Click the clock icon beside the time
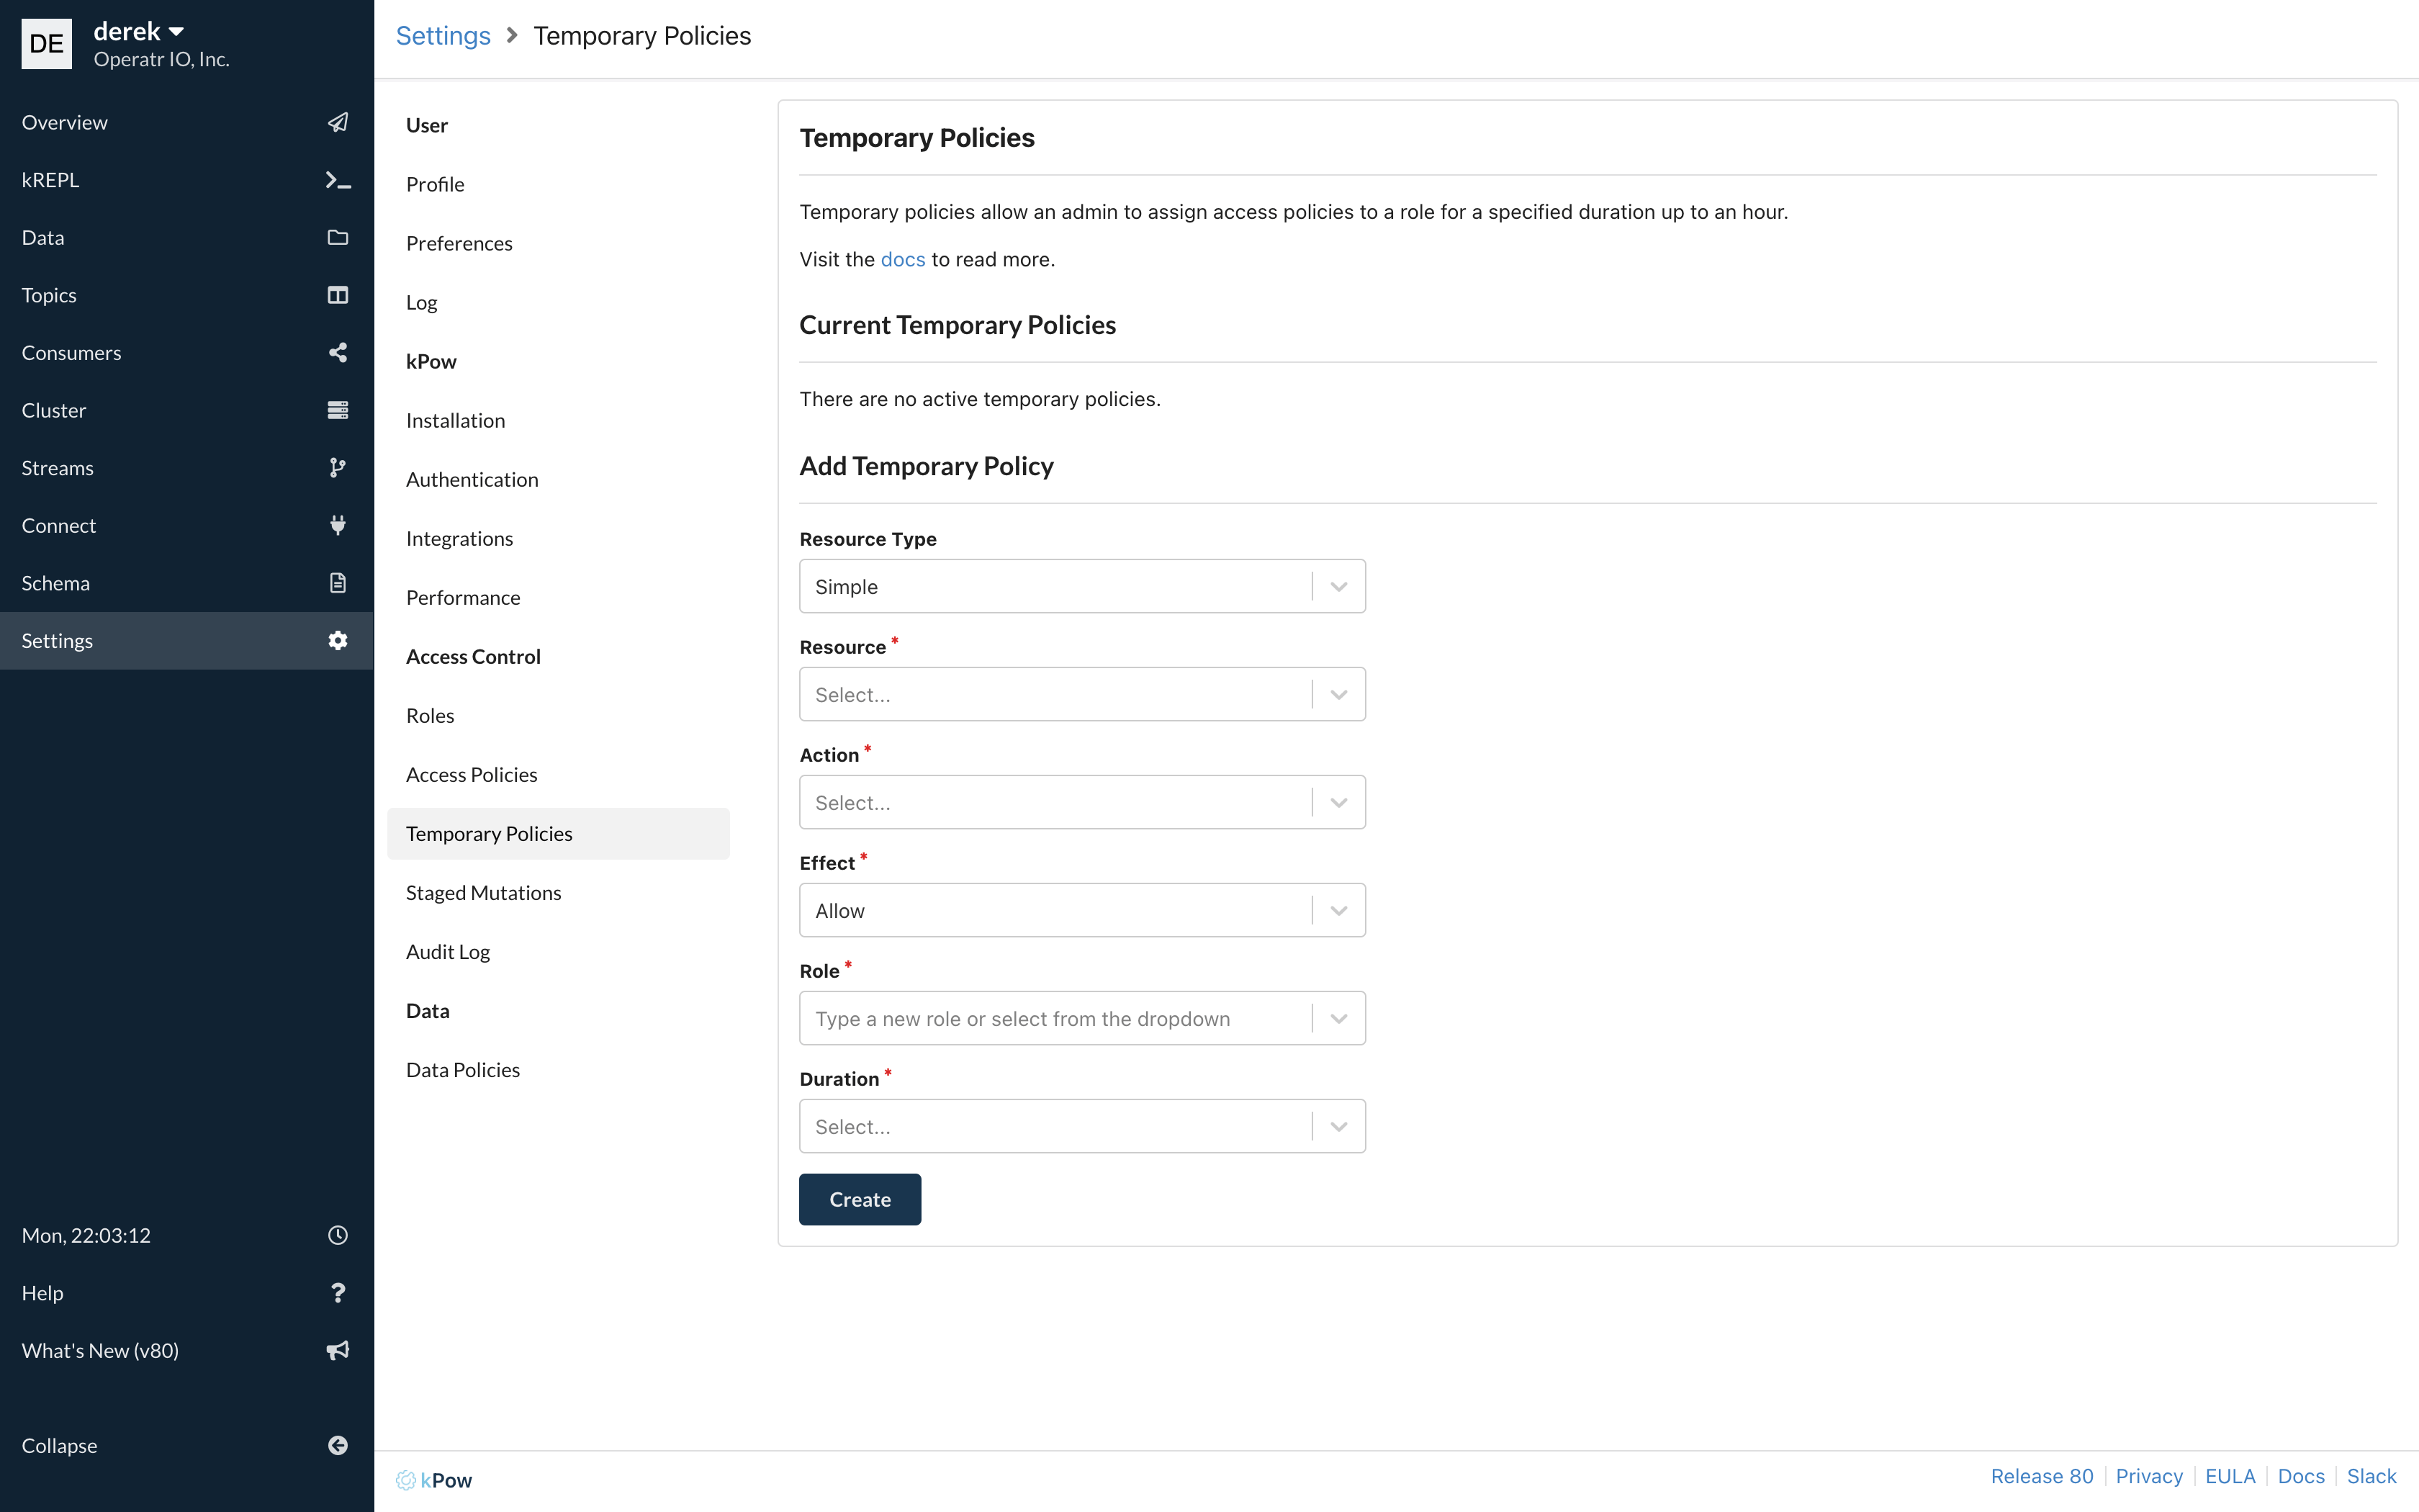2419x1512 pixels. point(338,1235)
